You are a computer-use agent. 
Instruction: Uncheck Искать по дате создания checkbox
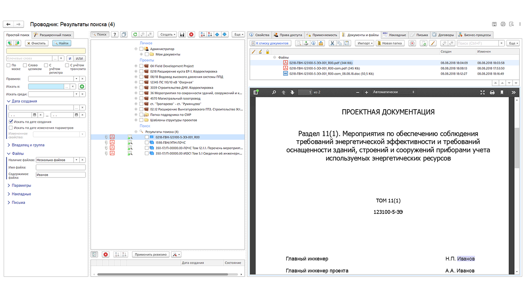(11, 122)
